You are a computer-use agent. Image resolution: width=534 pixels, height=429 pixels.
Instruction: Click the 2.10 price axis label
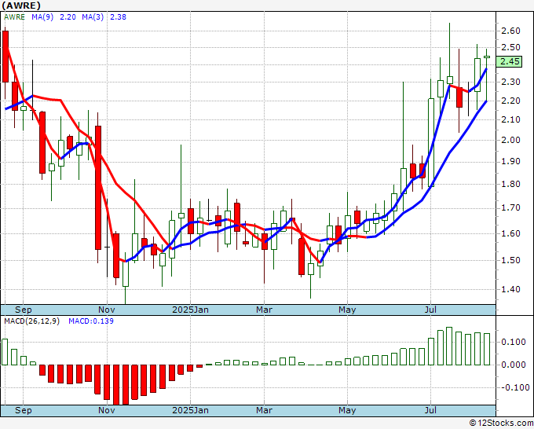(x=510, y=119)
